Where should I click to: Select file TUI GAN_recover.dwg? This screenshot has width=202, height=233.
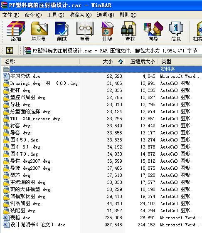point(35,119)
